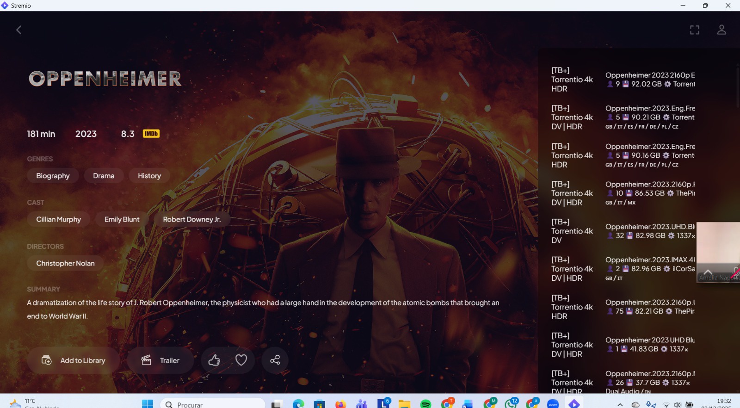740x408 pixels.
Task: Open Microsoft Store from taskbar
Action: click(319, 404)
